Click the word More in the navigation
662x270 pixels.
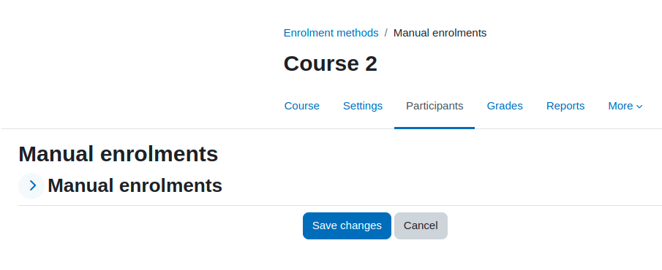tap(620, 106)
